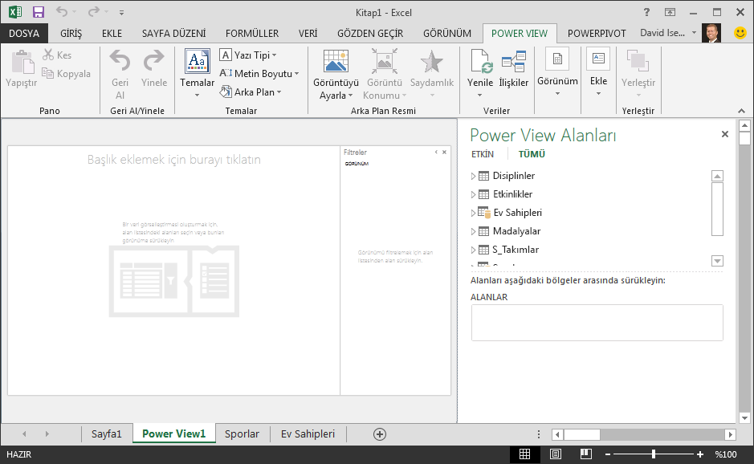
Task: Open the Sporlar sheet tab
Action: point(242,433)
